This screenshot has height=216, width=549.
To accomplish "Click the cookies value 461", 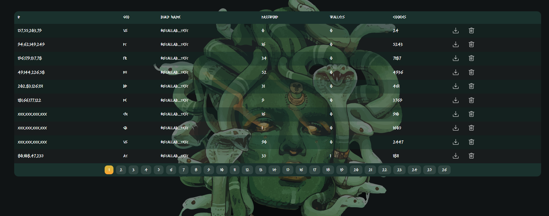I will (396, 86).
